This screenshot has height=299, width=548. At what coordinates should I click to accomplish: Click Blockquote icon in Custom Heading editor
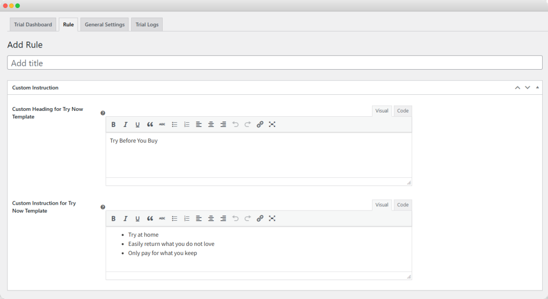click(150, 124)
